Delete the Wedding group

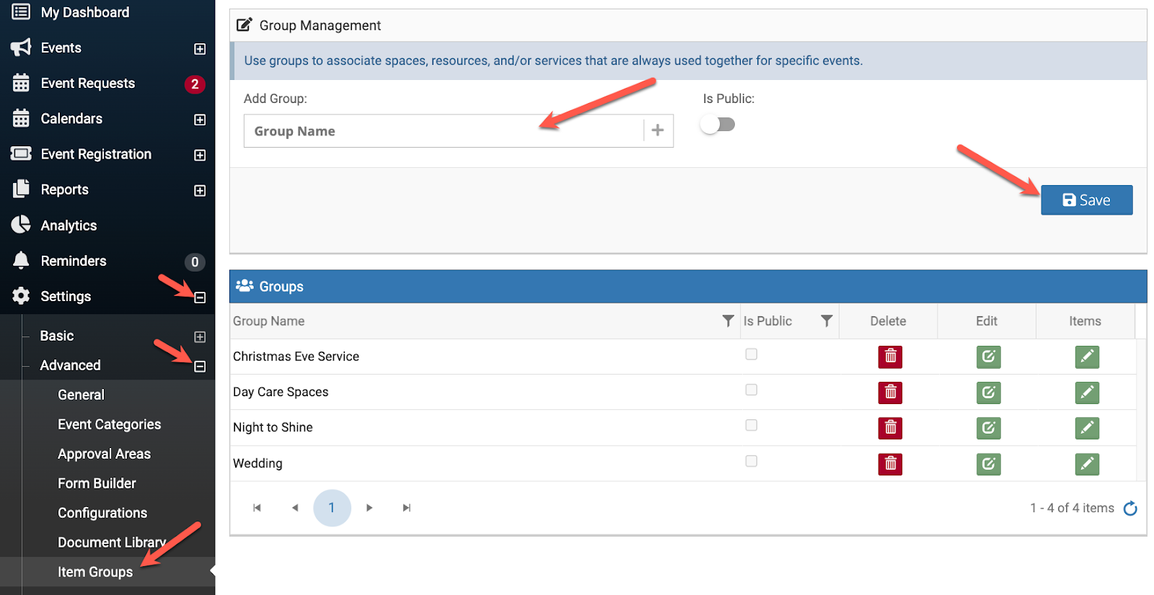tap(890, 464)
